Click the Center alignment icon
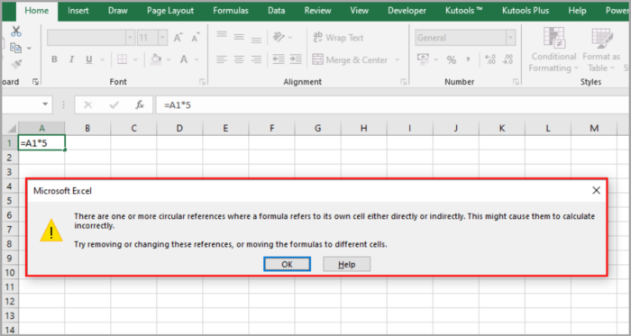 [239, 59]
